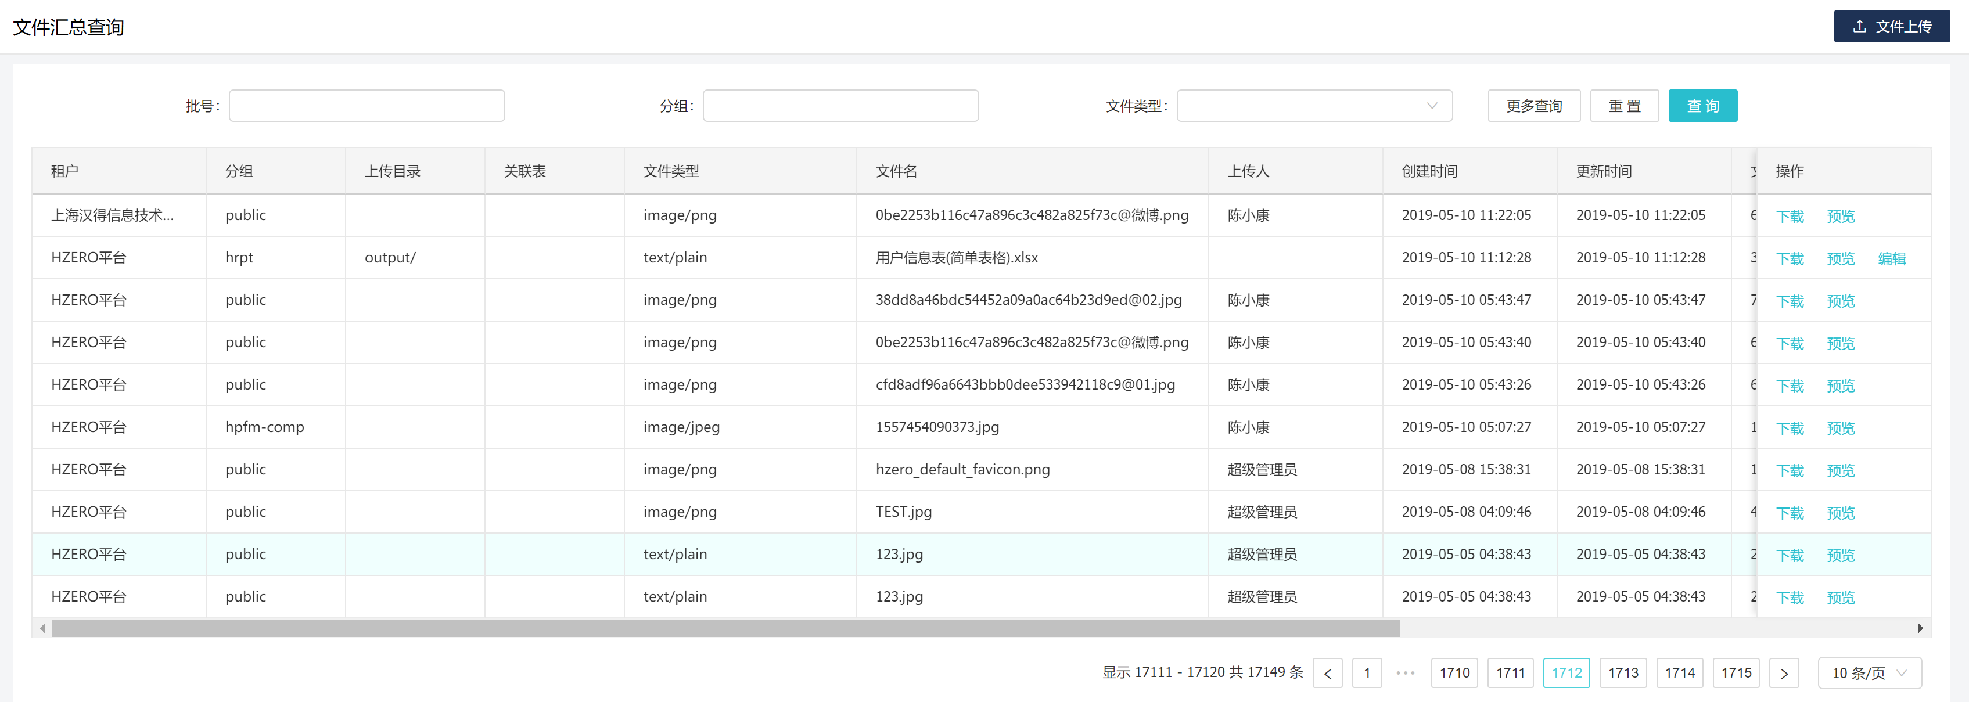Jump to page 1714
Viewport: 1969px width, 702px height.
[1680, 673]
